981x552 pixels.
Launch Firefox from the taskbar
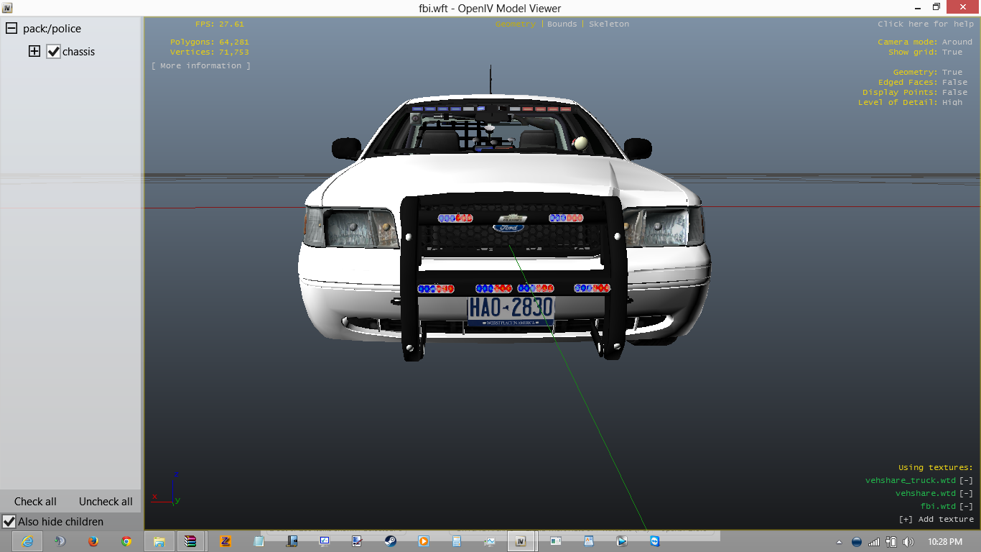point(93,541)
